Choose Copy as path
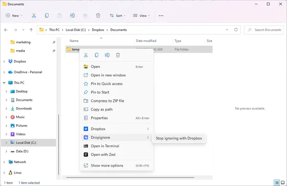287x186 pixels. coord(117,109)
